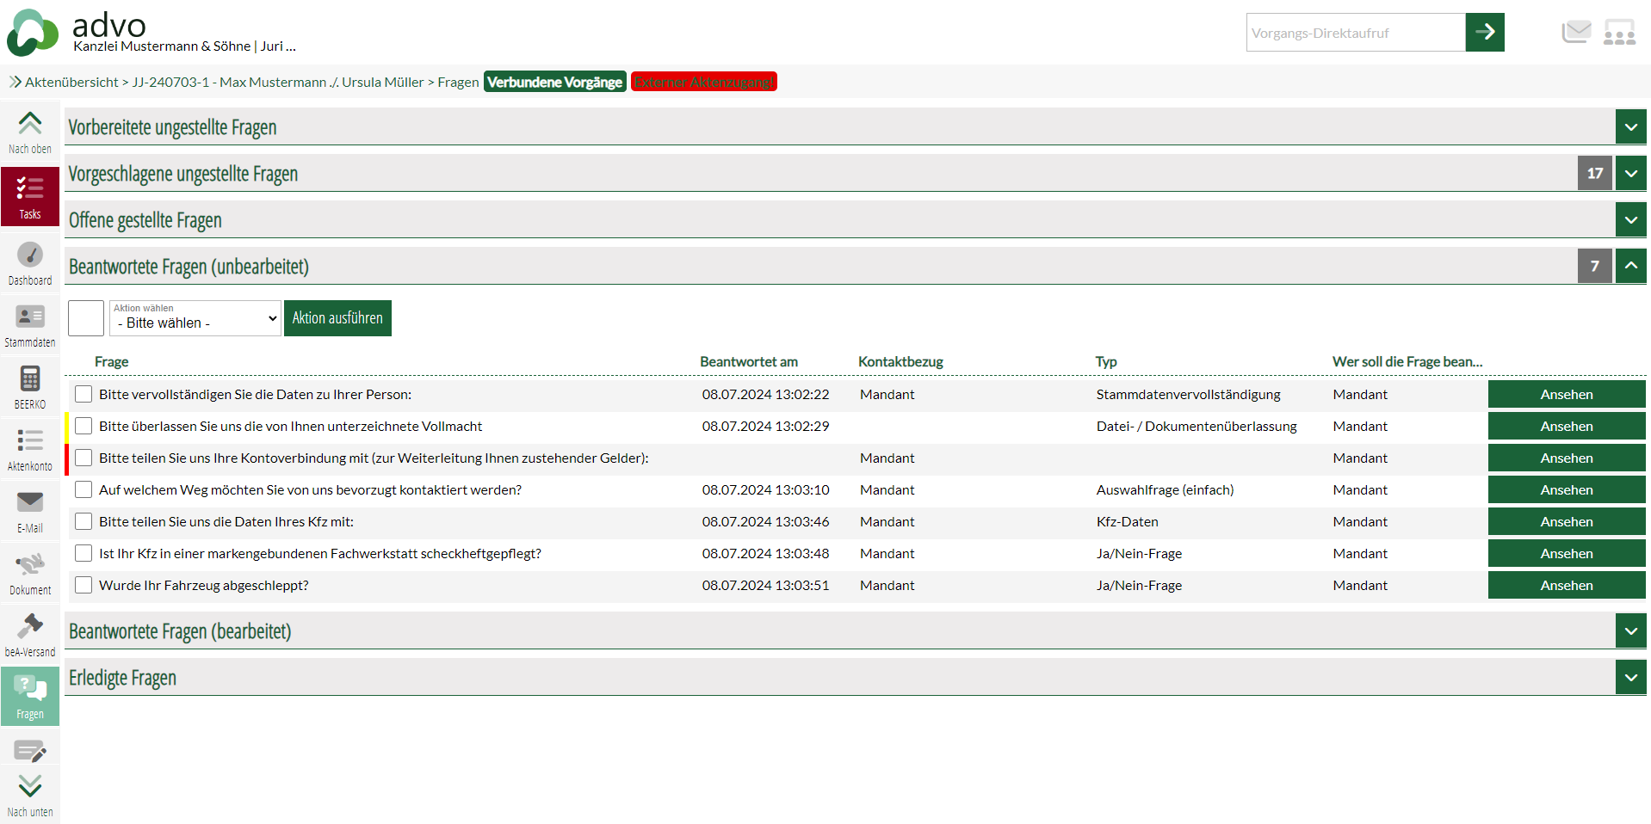Open Aktenkonto in the sidebar
Viewport: 1651px width, 824px height.
(30, 449)
